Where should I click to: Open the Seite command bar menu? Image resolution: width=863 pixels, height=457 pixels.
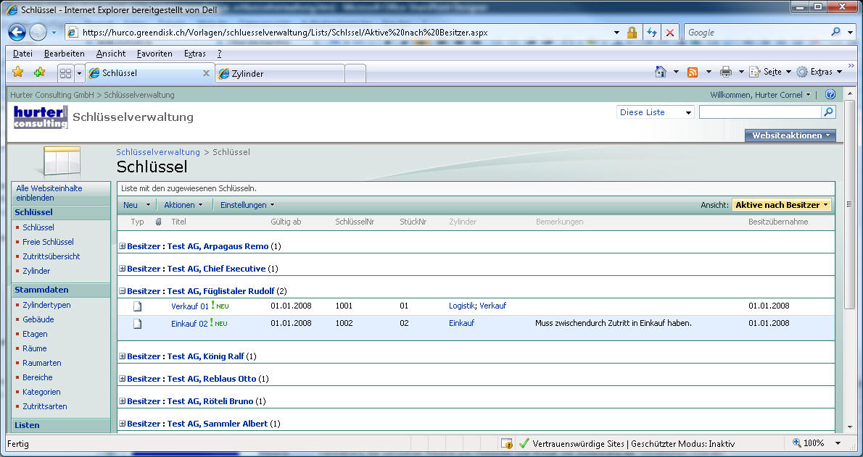coord(770,72)
